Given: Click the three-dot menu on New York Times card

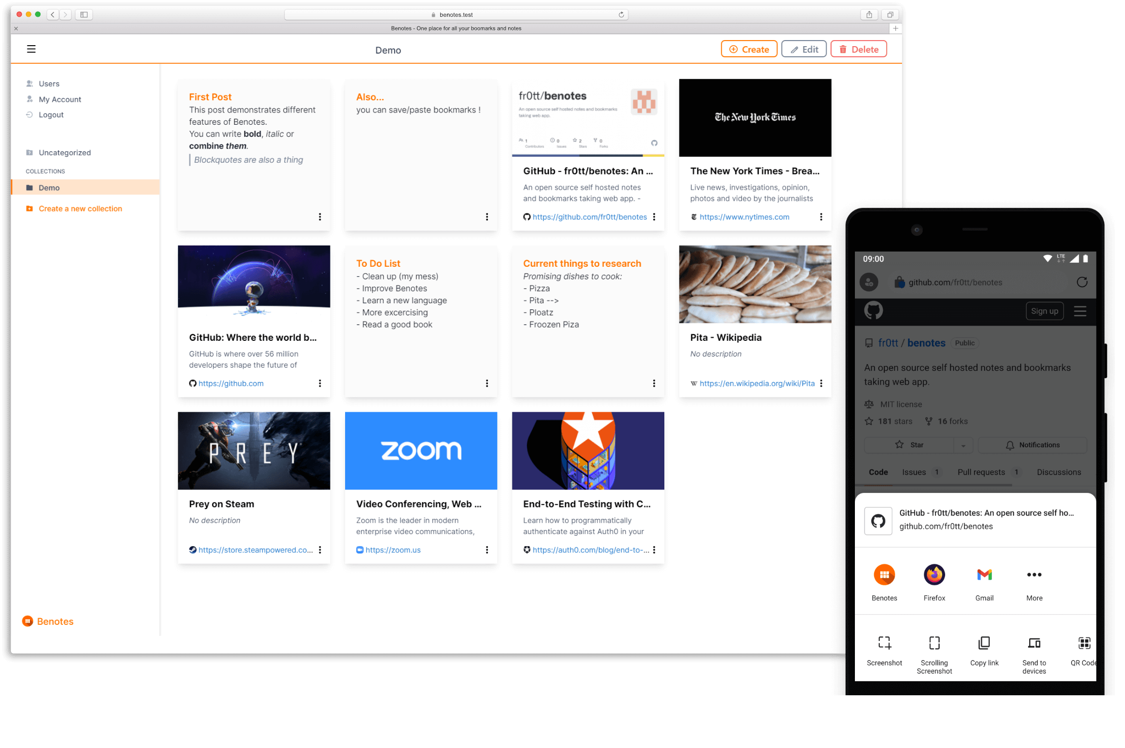Looking at the screenshot, I should (820, 217).
